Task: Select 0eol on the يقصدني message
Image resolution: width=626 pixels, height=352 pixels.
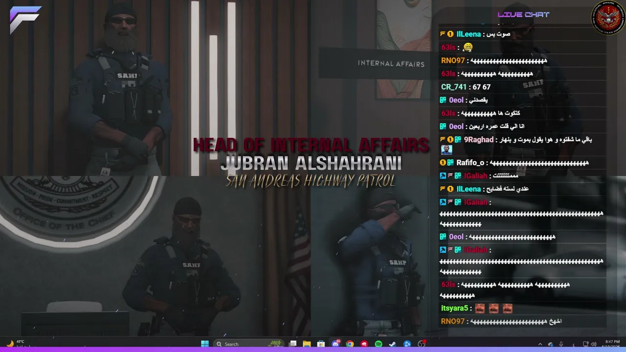Action: click(456, 100)
